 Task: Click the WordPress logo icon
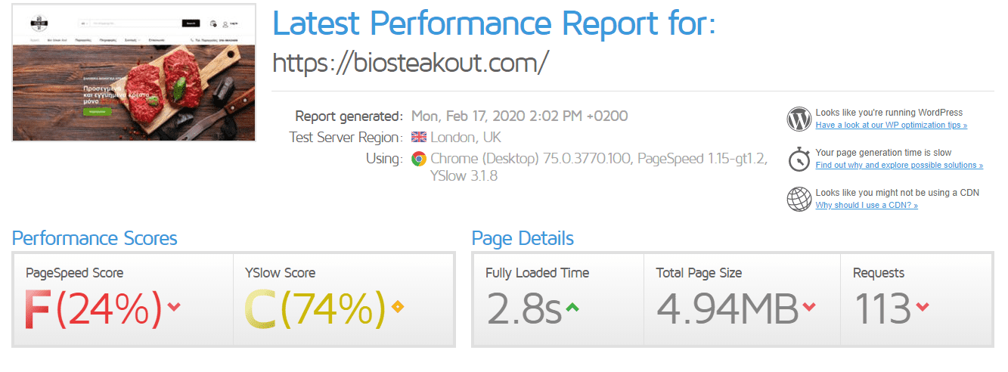pos(799,119)
